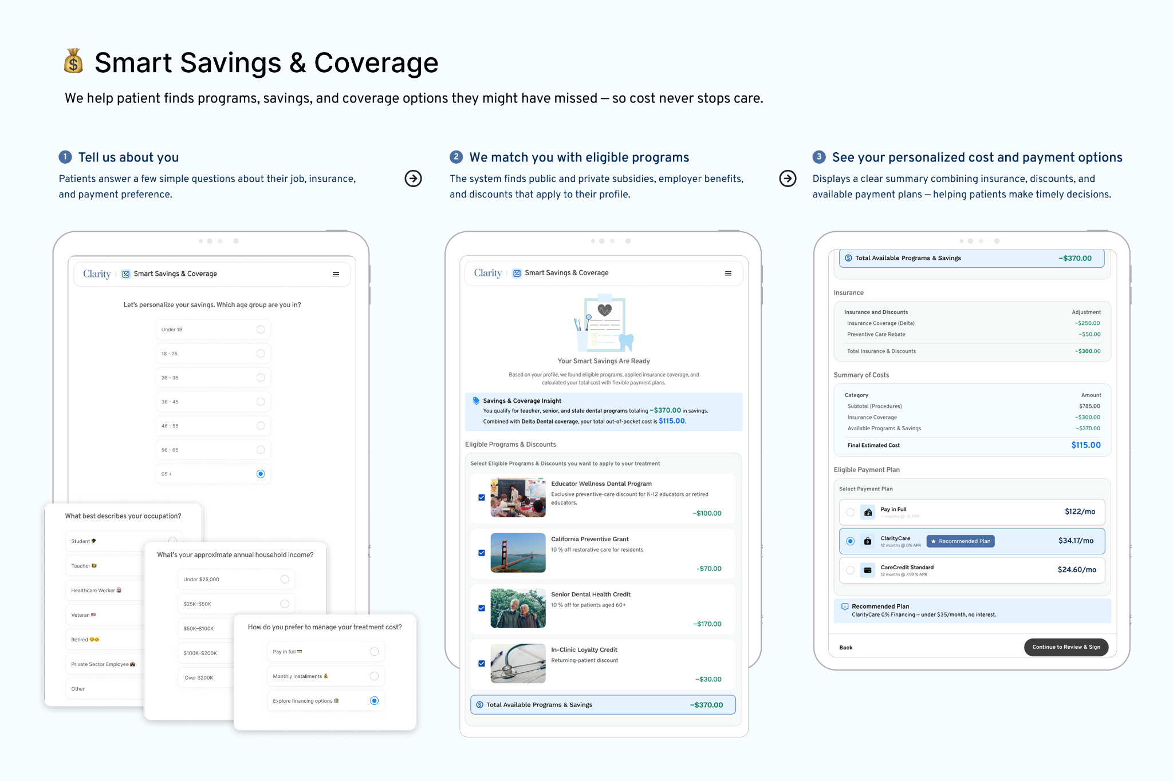The height and width of the screenshot is (781, 1173).
Task: Click Continue to Review & Sign button
Action: point(1066,647)
